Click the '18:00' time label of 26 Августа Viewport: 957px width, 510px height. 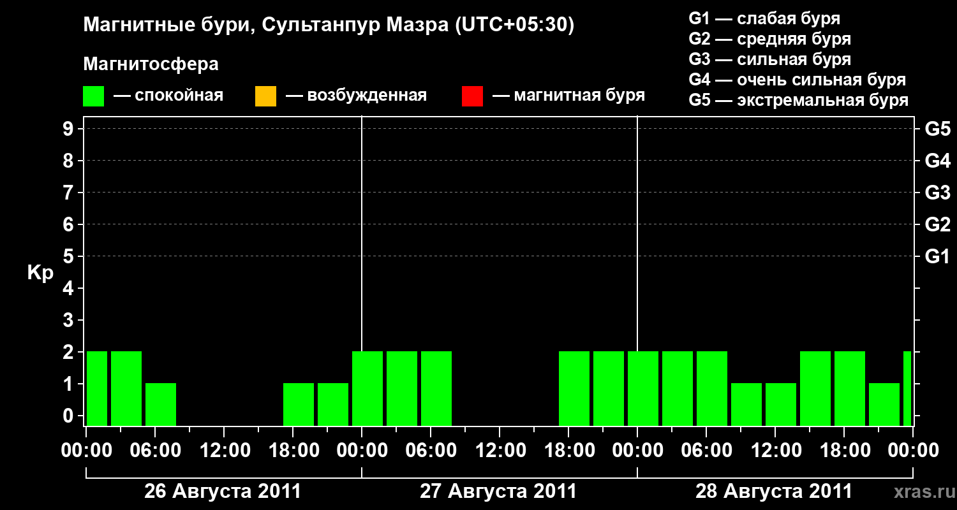293,451
